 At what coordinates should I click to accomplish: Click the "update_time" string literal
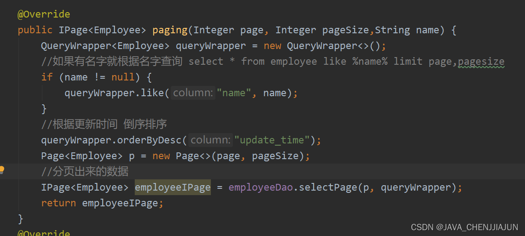[272, 141]
